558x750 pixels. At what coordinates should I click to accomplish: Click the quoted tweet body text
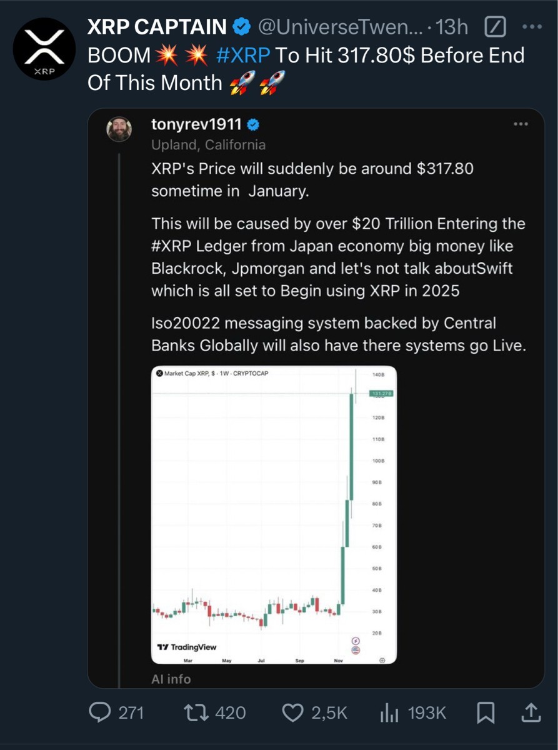(x=337, y=257)
